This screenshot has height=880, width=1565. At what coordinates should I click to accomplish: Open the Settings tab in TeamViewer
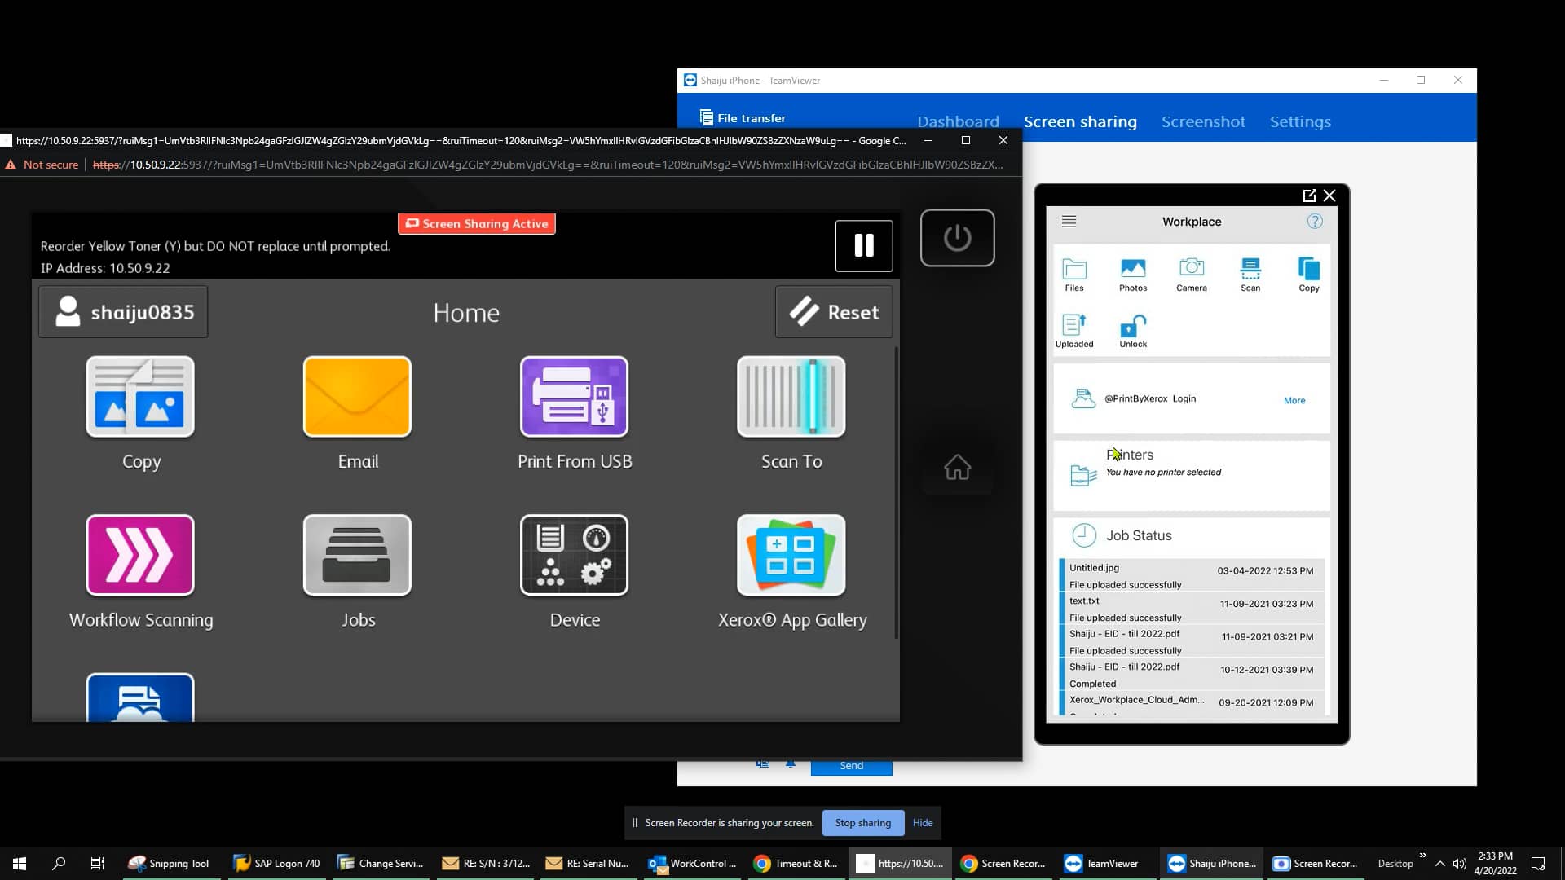[1300, 121]
